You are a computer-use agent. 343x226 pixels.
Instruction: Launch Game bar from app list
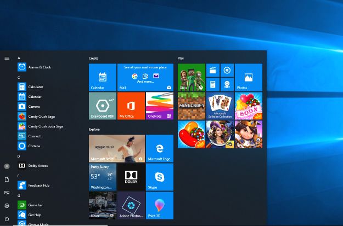(x=30, y=205)
